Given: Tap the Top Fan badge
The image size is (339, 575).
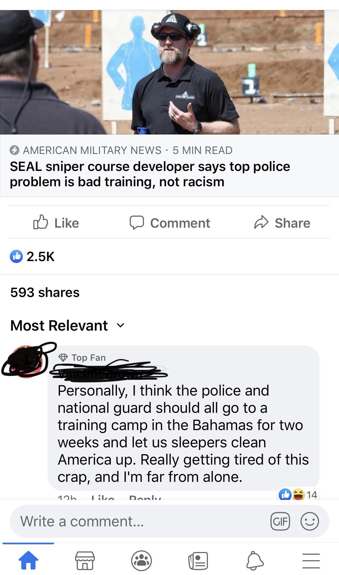Looking at the screenshot, I should 82,357.
